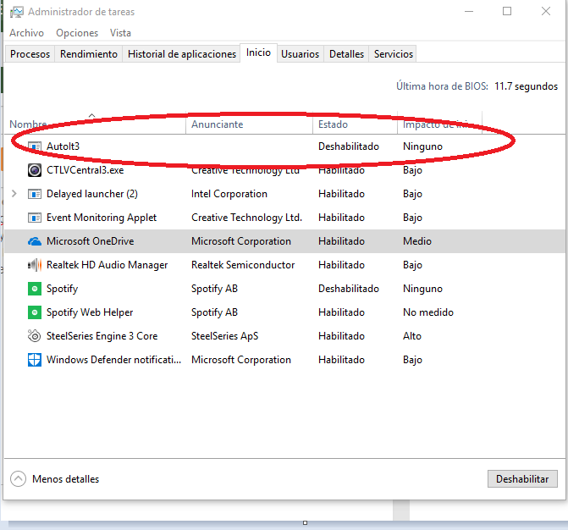
Task: Sort by the Impacto de inicio column header
Action: tap(440, 124)
